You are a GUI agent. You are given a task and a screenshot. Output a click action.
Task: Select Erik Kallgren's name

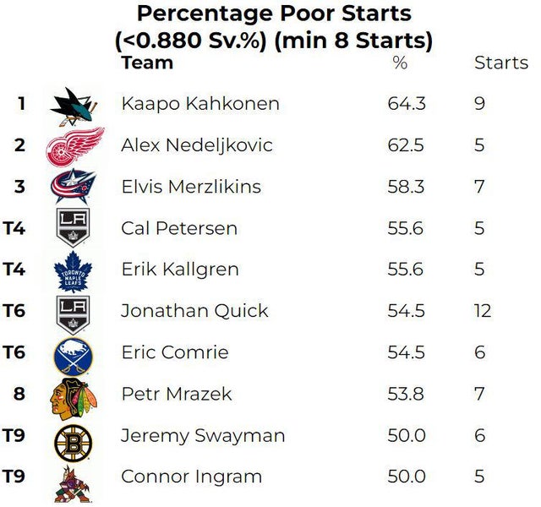(x=180, y=270)
